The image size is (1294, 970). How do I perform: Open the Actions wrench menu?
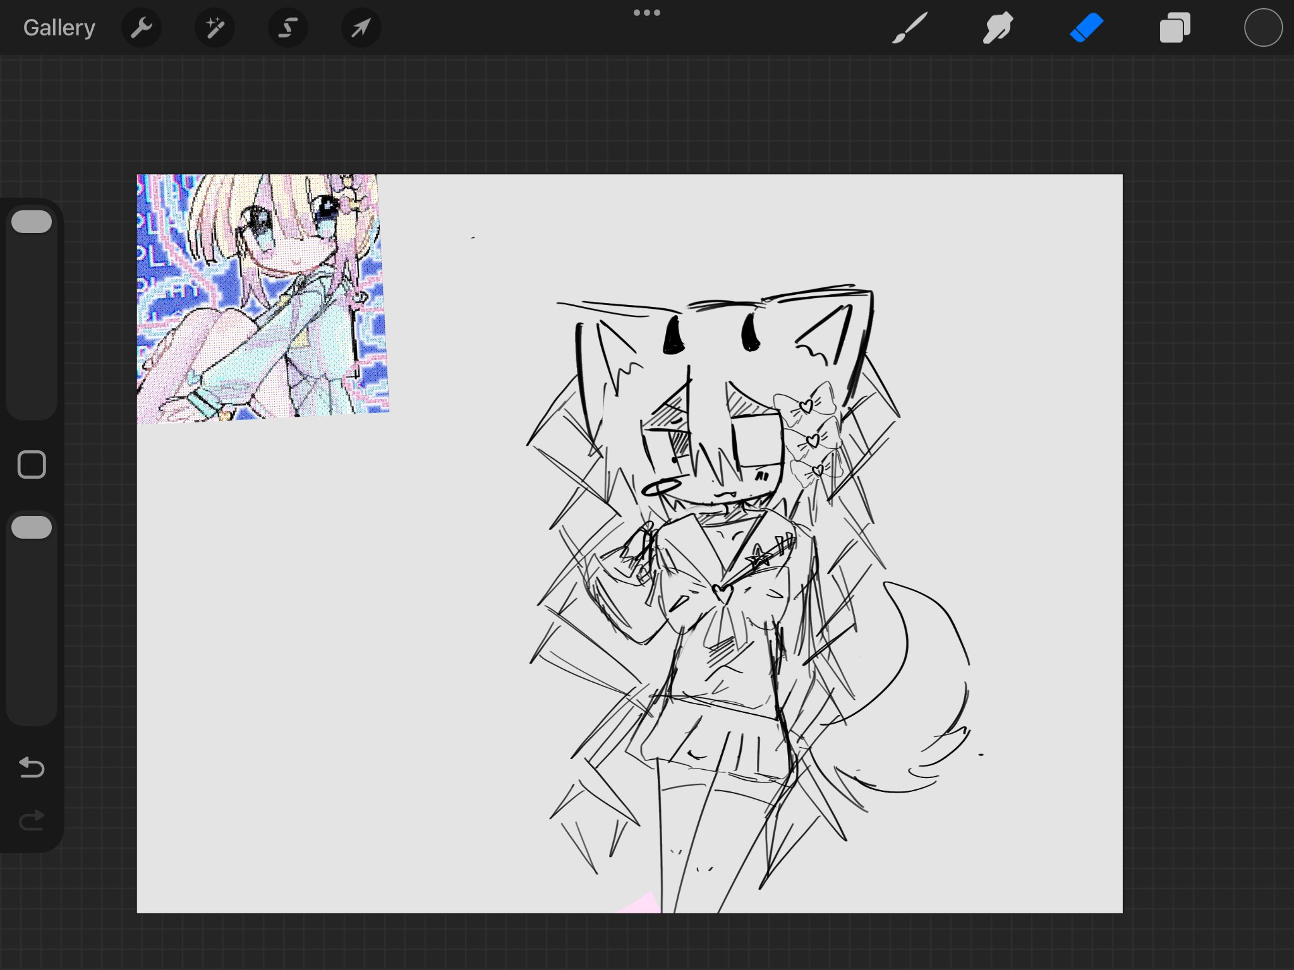tap(141, 28)
